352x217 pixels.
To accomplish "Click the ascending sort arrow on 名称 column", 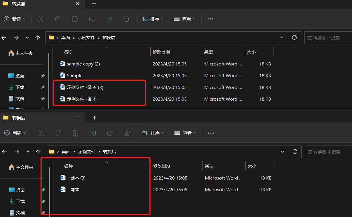I will click(106, 49).
